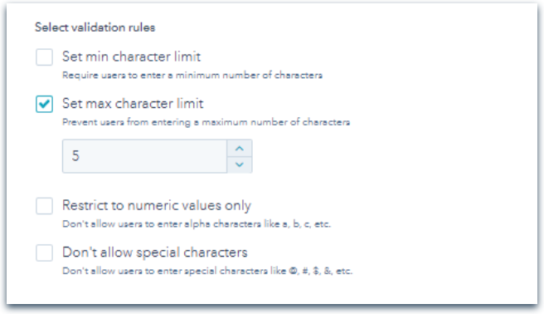Focus the max character limit number field

(x=144, y=156)
